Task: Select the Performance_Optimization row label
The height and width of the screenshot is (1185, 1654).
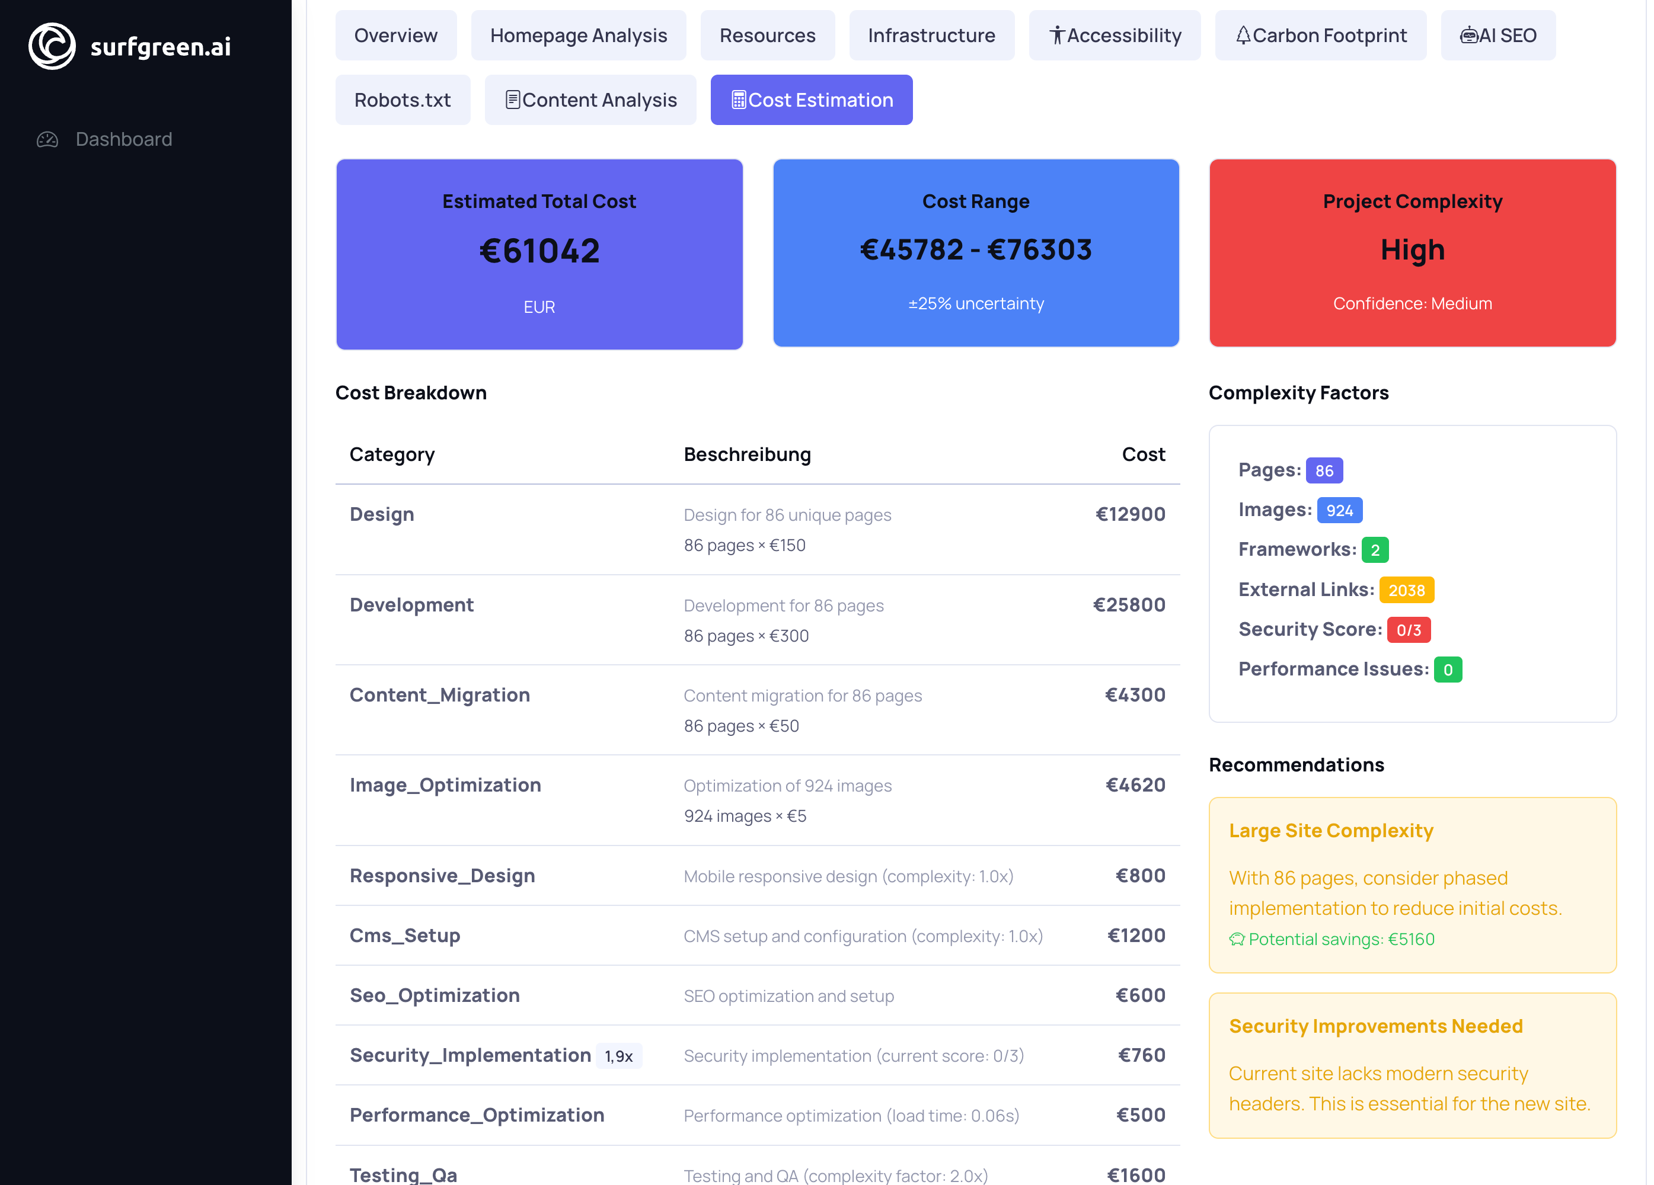Action: click(477, 1115)
